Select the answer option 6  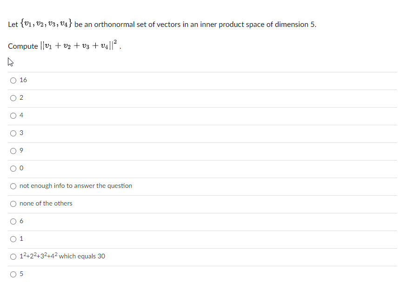(13, 221)
